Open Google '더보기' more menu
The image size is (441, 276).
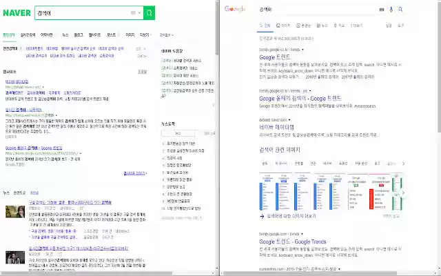(357, 26)
